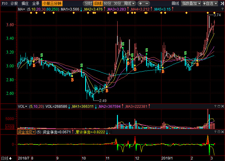This screenshot has height=161, width=225.
Task: Expand the 指数叠加 overlay dropdown
Action: click(x=191, y=3)
